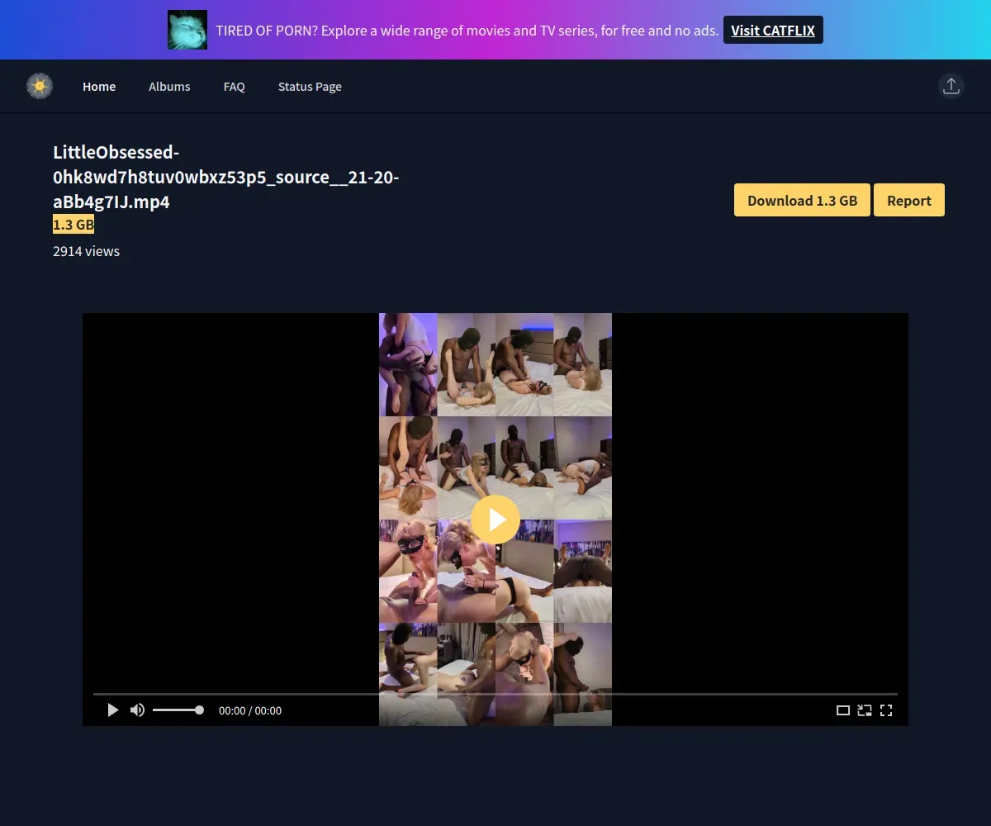Start playback with the small play icon
Viewport: 991px width, 826px height.
(113, 710)
